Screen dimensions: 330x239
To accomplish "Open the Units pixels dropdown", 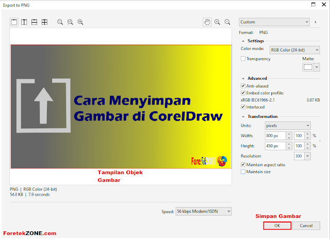I will point(288,126).
